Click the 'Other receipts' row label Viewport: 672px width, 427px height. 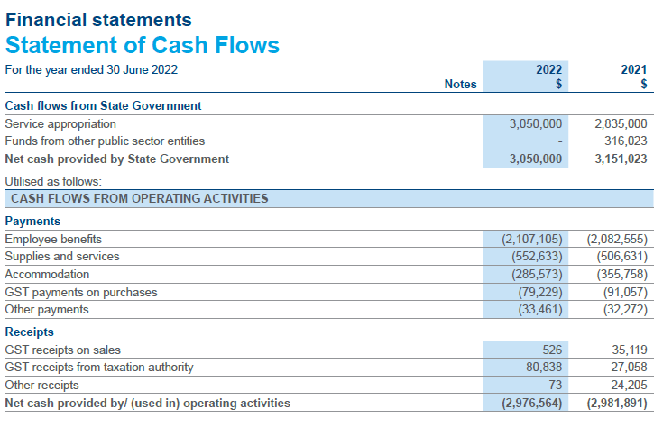(42, 385)
